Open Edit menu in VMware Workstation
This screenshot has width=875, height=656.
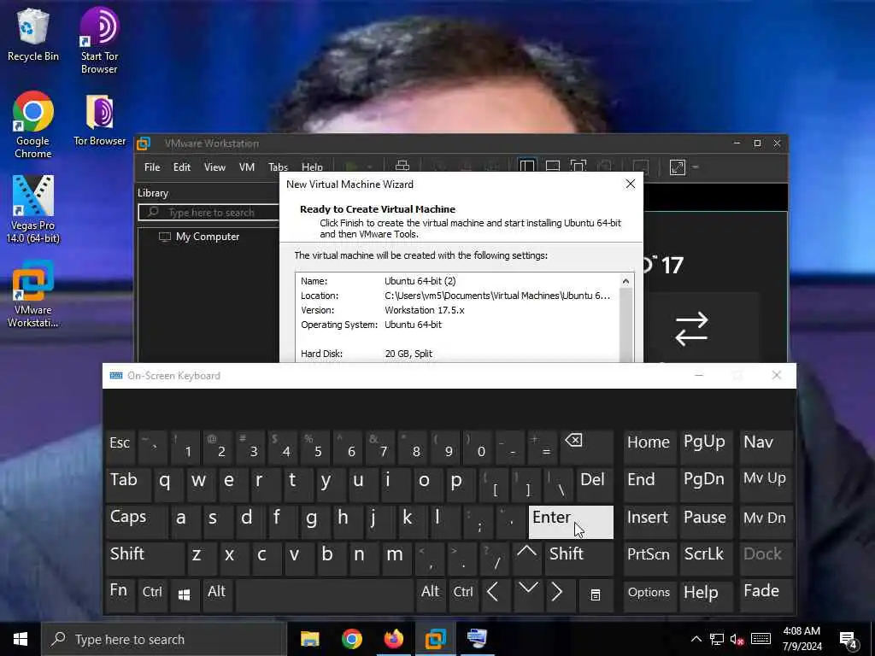[181, 167]
